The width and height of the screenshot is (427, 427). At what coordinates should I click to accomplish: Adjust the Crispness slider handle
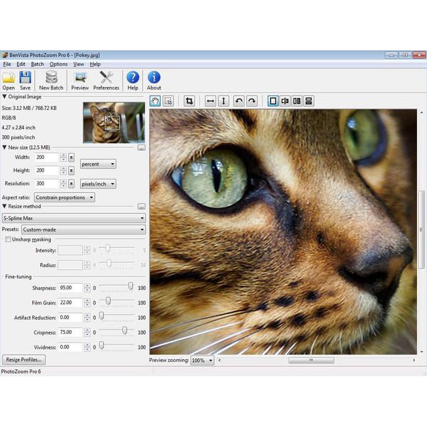tap(125, 330)
